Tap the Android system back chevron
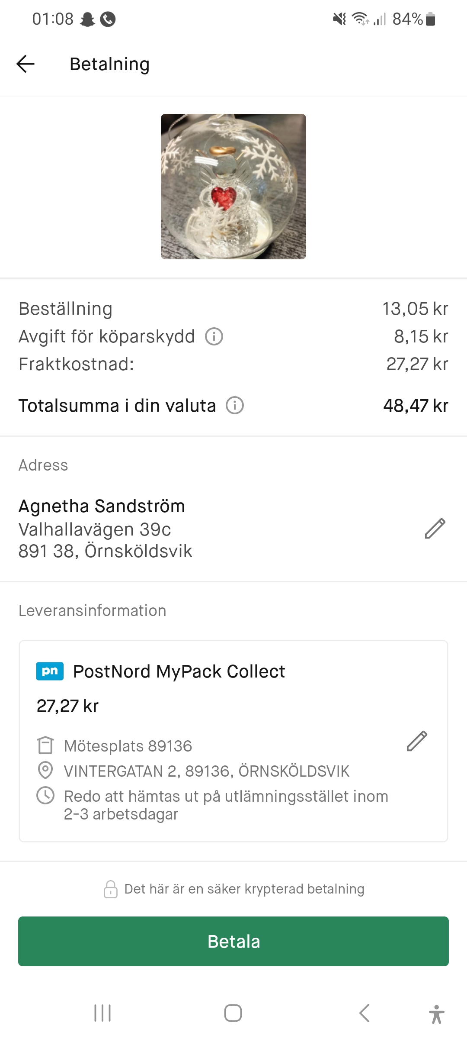 365,1013
